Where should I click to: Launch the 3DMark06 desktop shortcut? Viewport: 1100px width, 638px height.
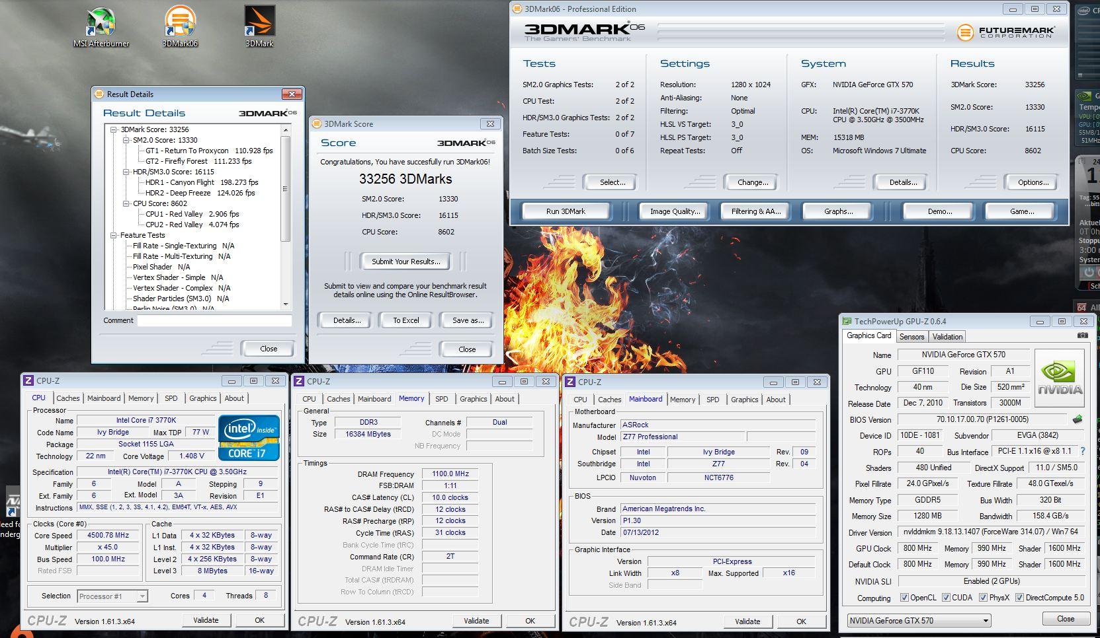[x=180, y=27]
